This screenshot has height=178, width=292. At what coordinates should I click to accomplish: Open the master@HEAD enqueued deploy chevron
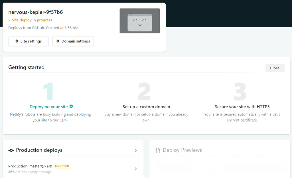coord(136,169)
